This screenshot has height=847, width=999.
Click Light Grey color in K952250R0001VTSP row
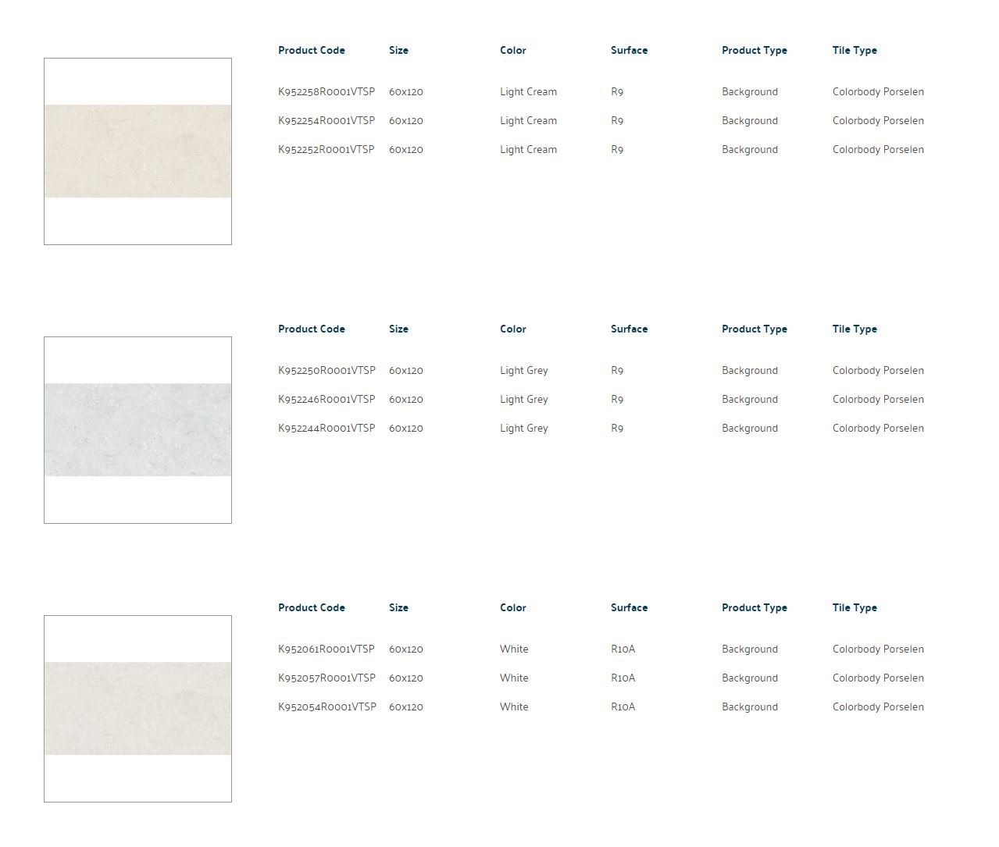click(x=523, y=371)
